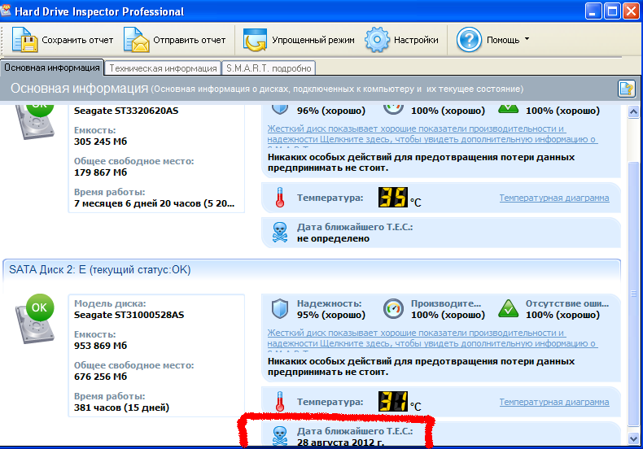Image resolution: width=643 pixels, height=449 pixels.
Task: Click the Упрощенный режим icon
Action: point(255,40)
